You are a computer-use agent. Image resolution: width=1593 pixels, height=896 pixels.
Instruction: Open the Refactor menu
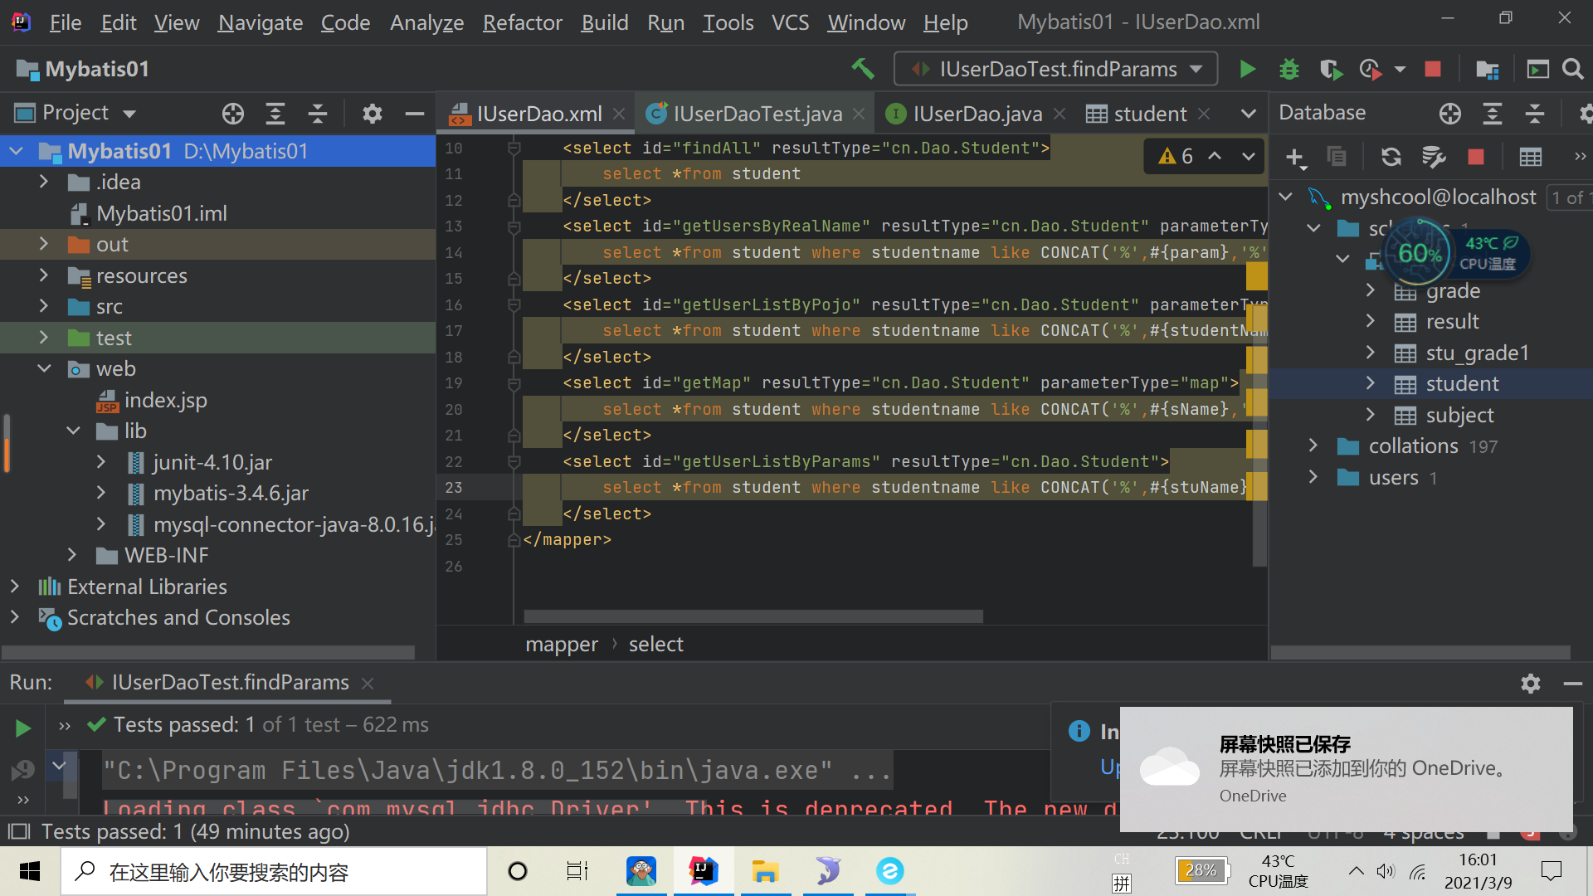[x=522, y=22]
